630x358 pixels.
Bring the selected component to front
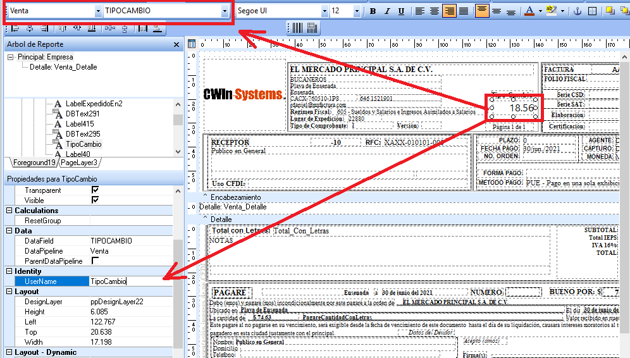[x=610, y=11]
